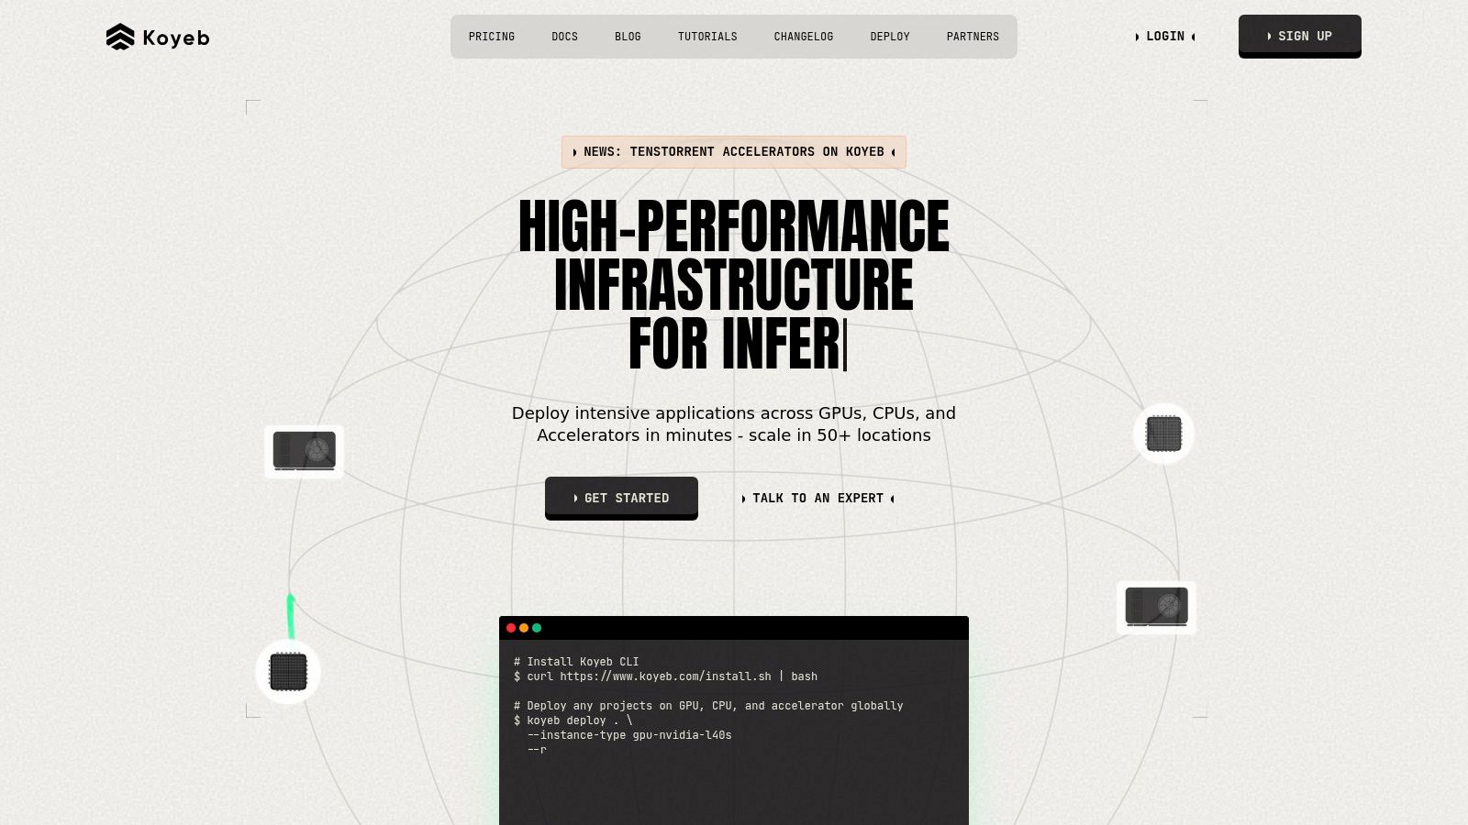Image resolution: width=1468 pixels, height=825 pixels.
Task: Click the "# Deploy any projects" comment line
Action: click(x=708, y=706)
